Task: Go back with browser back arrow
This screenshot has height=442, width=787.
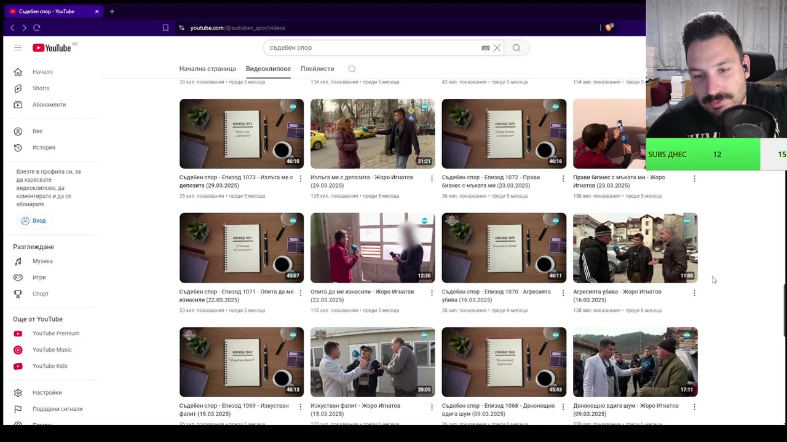Action: [x=12, y=28]
